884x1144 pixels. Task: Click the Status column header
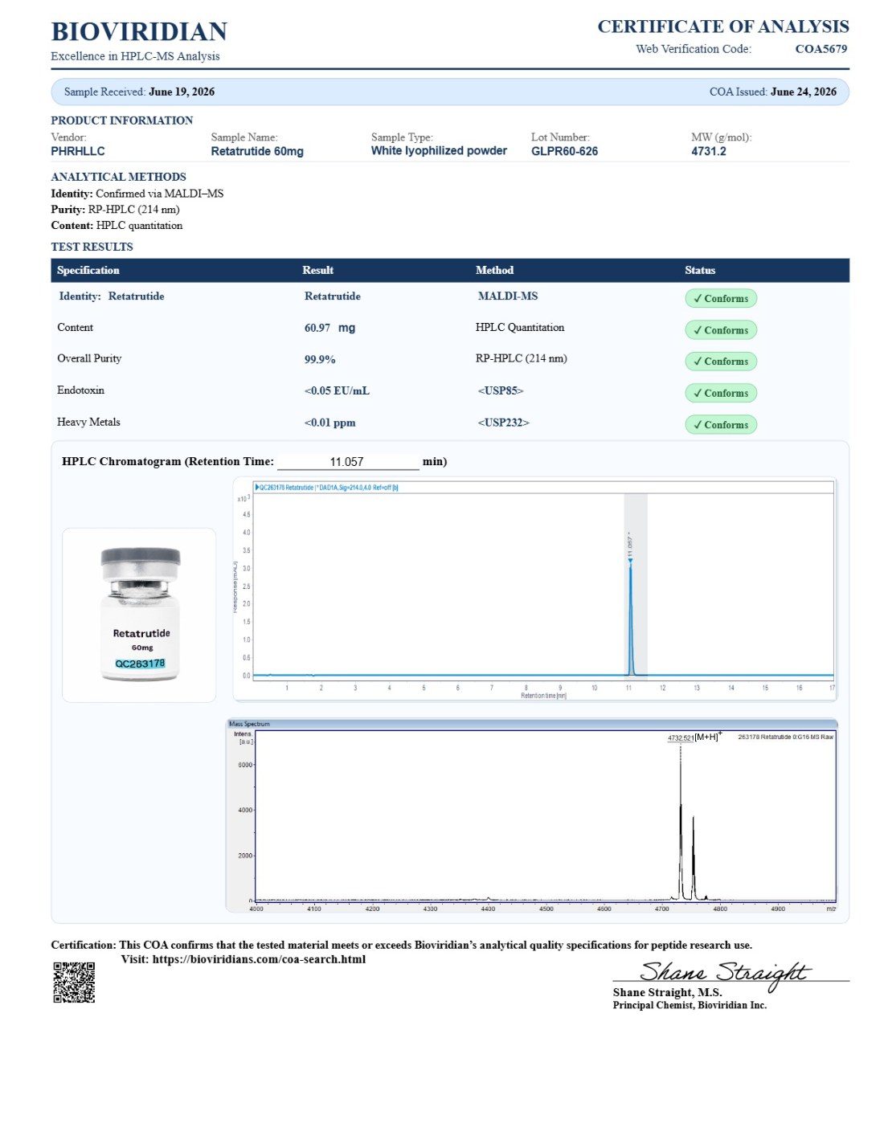(x=700, y=270)
